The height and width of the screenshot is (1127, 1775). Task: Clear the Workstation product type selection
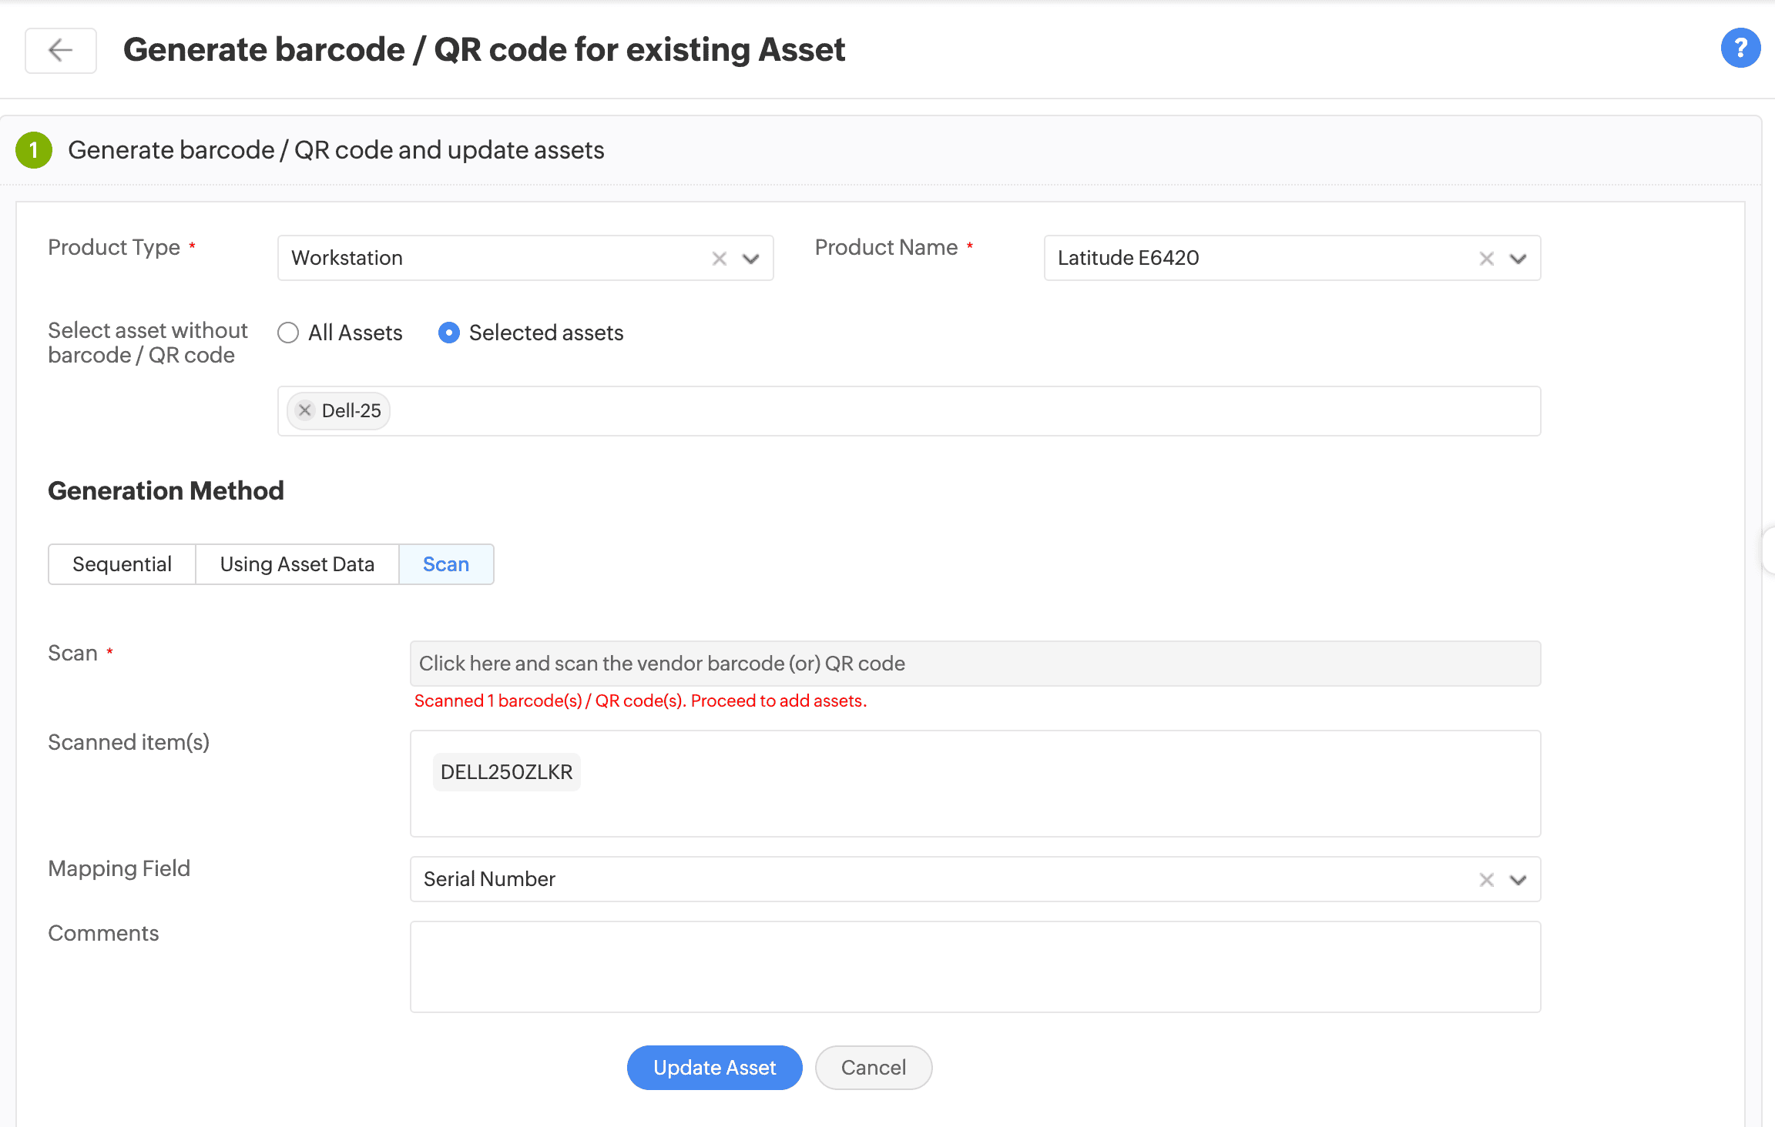click(719, 259)
